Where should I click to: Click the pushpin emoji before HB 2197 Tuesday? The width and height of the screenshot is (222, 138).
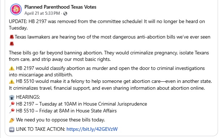(12, 104)
